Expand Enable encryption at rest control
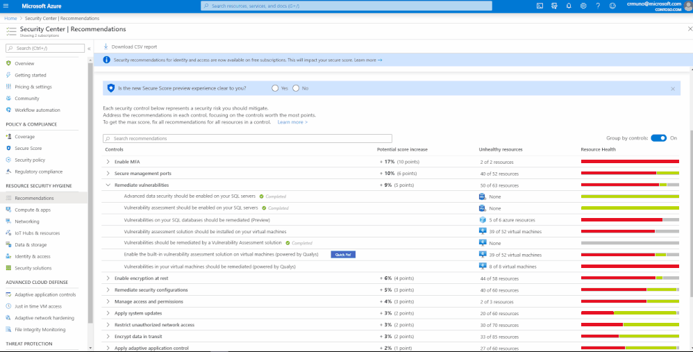This screenshot has width=693, height=352. point(108,278)
